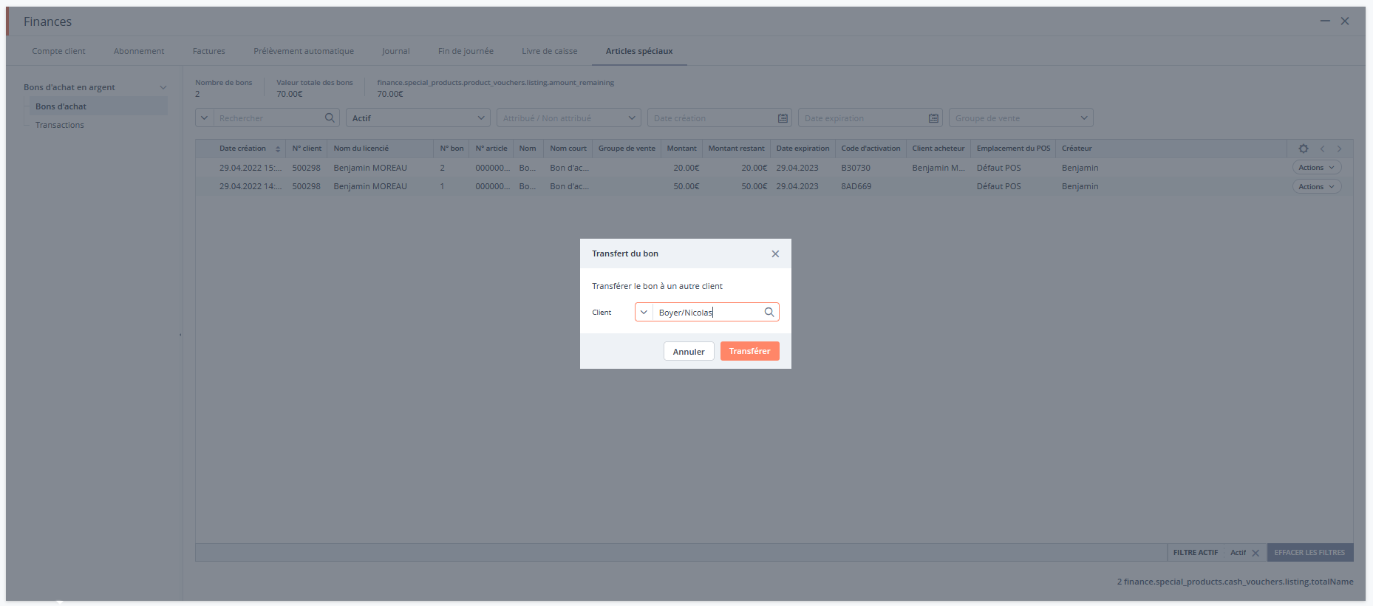Click the 29.04.2022 15:... date cell
The image size is (1373, 606).
point(250,168)
